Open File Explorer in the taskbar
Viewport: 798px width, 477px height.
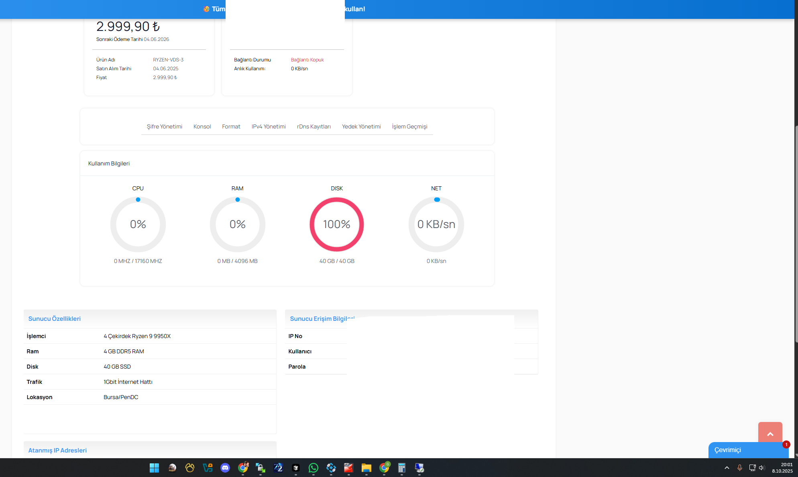pyautogui.click(x=366, y=468)
